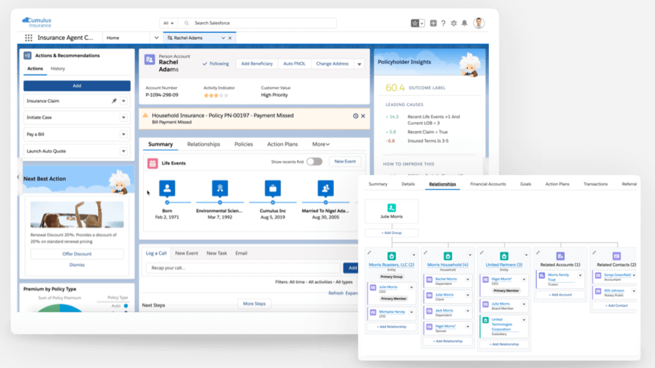Screen dimensions: 655x368
Task: Click the Actions & Recommendations panel icon
Action: (x=27, y=56)
